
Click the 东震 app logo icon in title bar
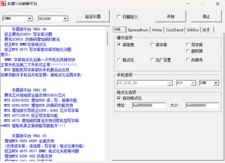coord(3,4)
